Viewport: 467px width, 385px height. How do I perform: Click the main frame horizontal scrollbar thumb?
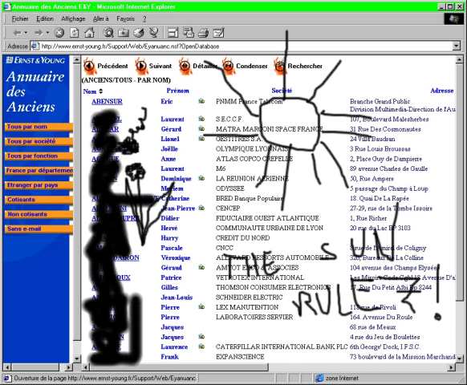click(179, 367)
